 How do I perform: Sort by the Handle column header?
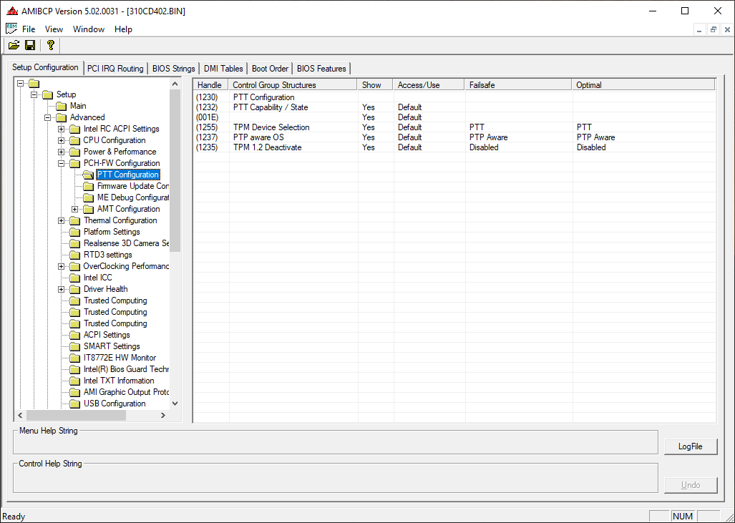point(210,85)
